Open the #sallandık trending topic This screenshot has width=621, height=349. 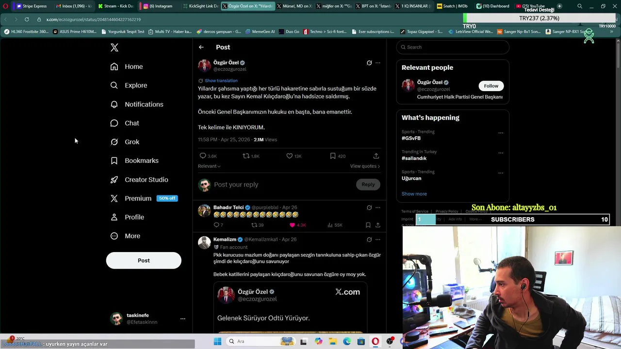tap(414, 158)
